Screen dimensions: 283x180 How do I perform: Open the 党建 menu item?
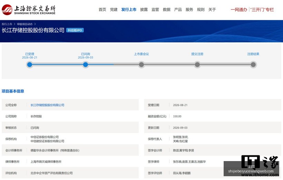pos(114,10)
